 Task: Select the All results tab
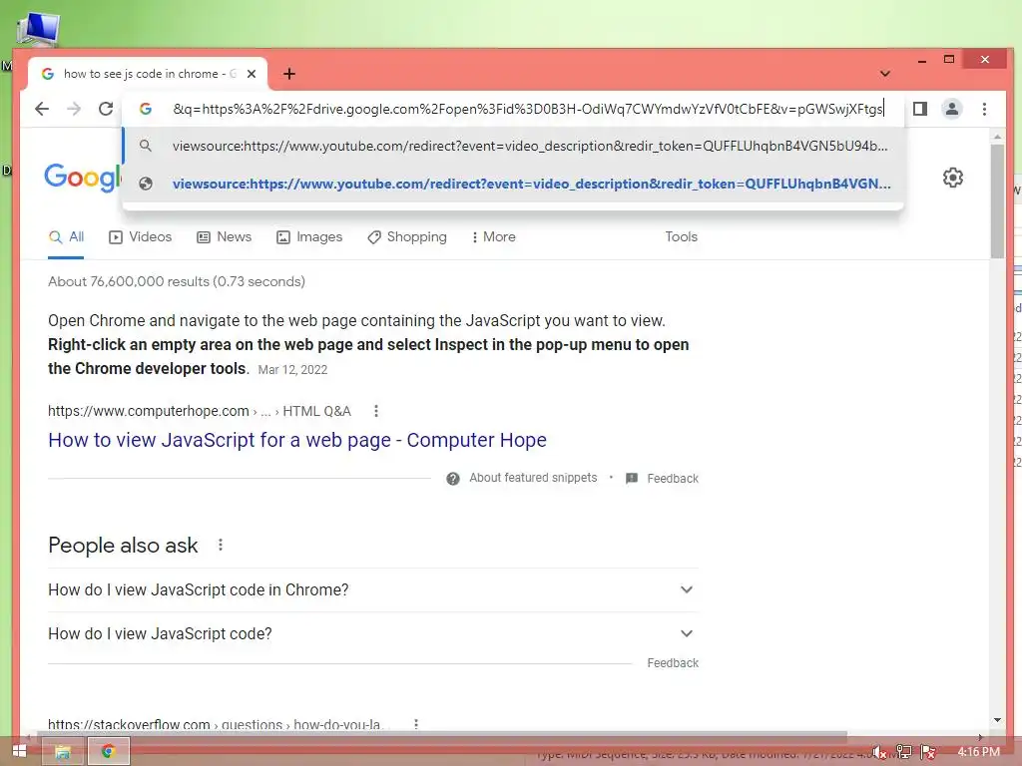pos(66,237)
